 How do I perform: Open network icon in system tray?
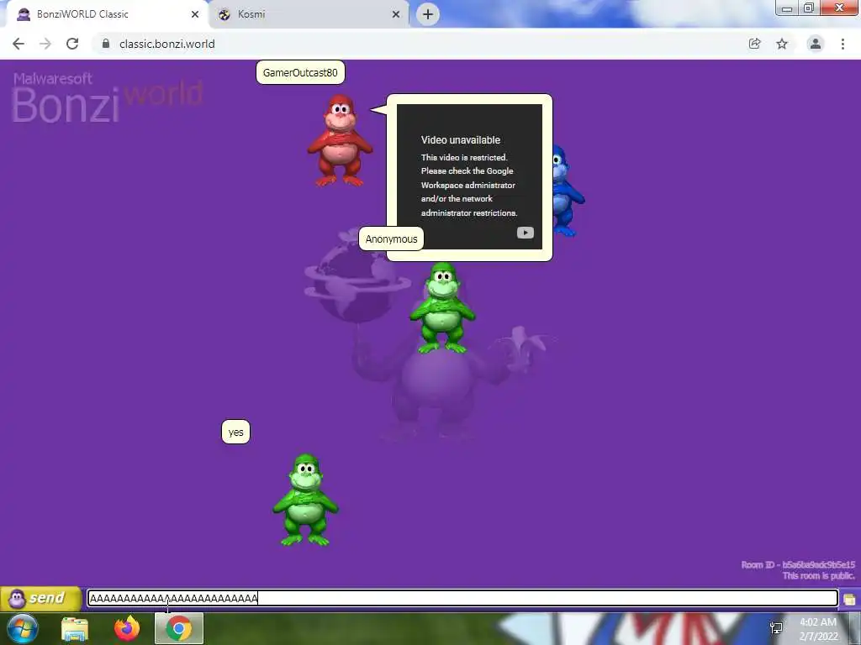pyautogui.click(x=776, y=628)
